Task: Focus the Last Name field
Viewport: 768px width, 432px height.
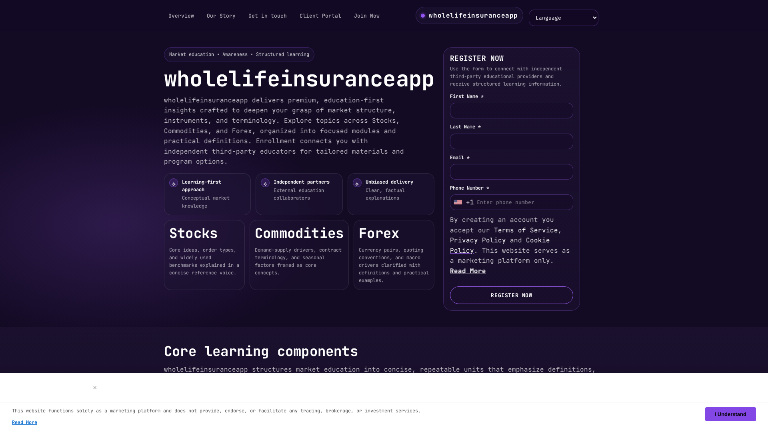Action: tap(511, 142)
